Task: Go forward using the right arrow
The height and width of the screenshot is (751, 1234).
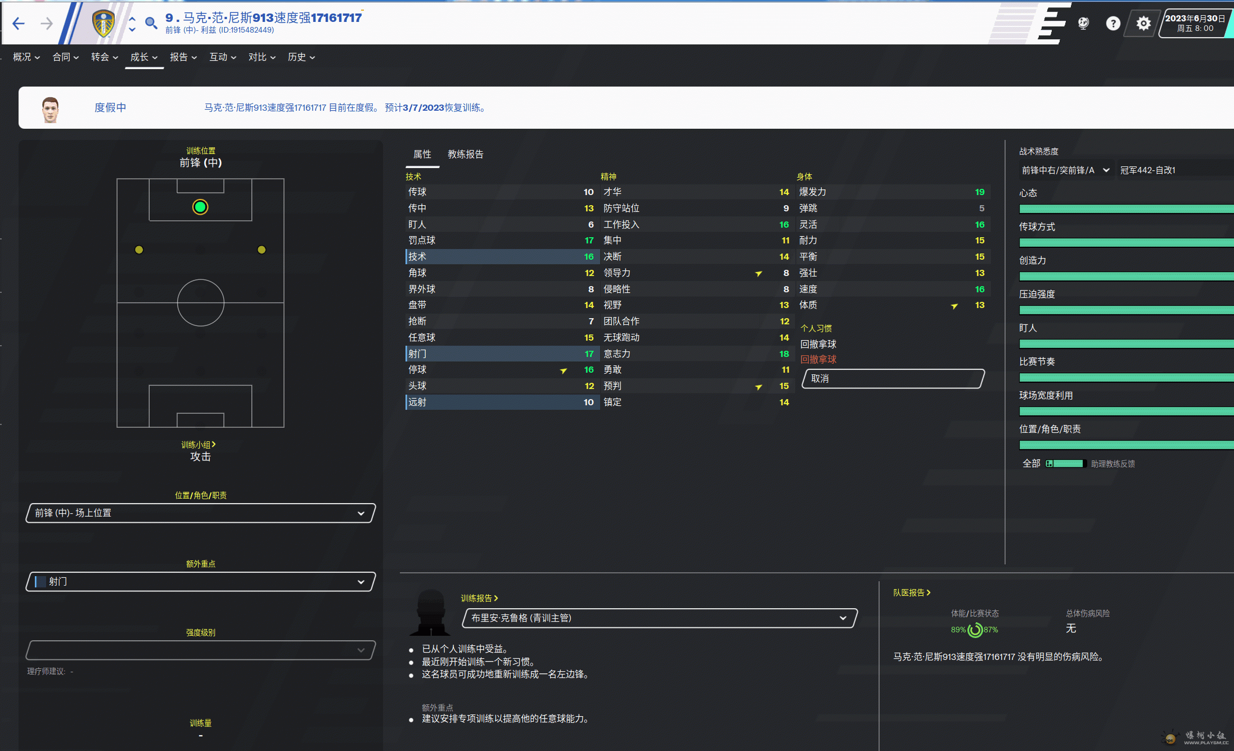Action: pos(47,24)
